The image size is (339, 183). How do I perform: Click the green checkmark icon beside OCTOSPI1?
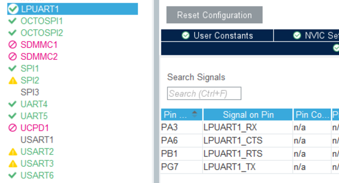pyautogui.click(x=13, y=21)
